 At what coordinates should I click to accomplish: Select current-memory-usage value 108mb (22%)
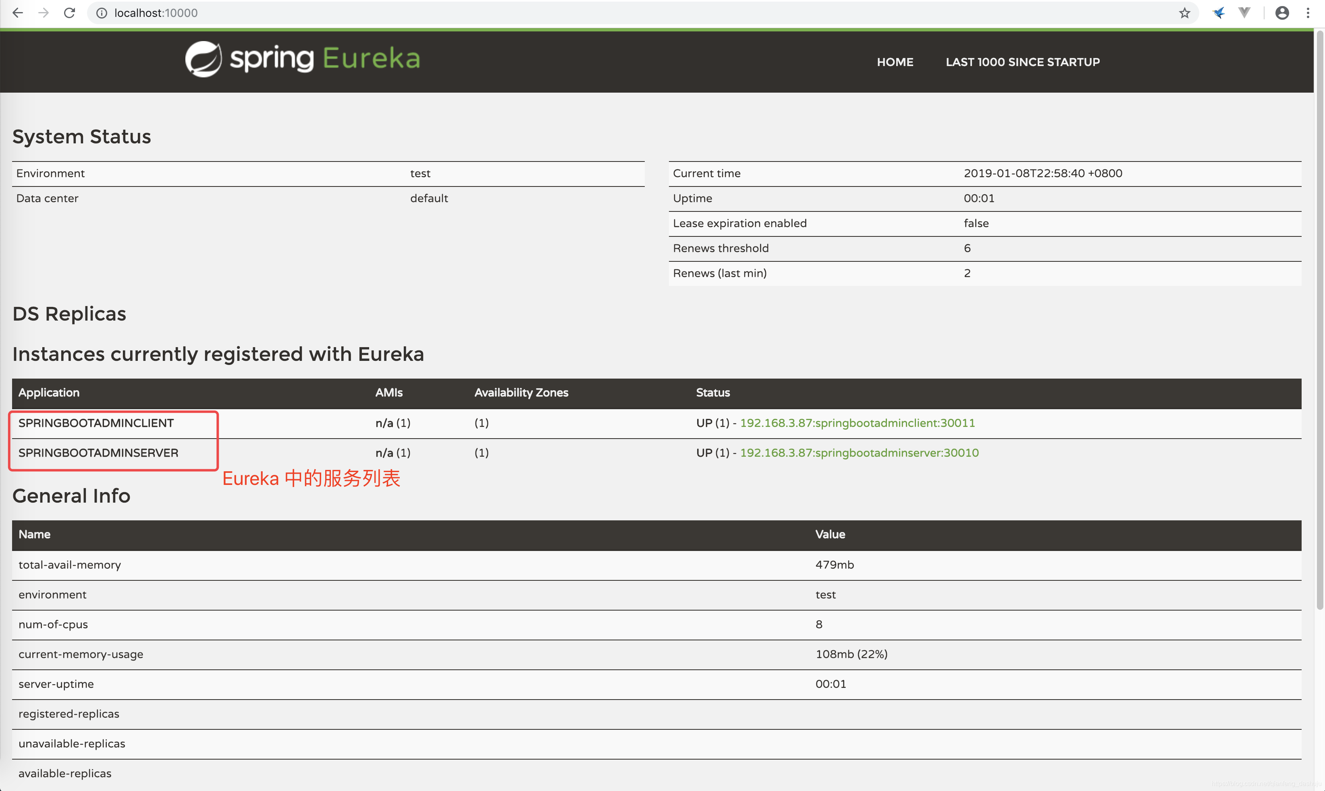tap(851, 654)
